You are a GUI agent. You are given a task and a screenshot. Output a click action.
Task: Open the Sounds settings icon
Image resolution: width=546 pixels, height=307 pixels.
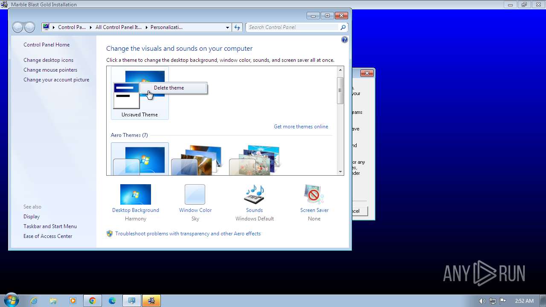[254, 194]
